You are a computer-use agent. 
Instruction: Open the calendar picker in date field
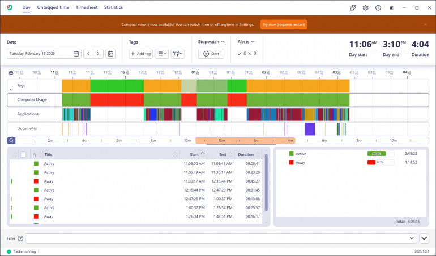pyautogui.click(x=76, y=54)
